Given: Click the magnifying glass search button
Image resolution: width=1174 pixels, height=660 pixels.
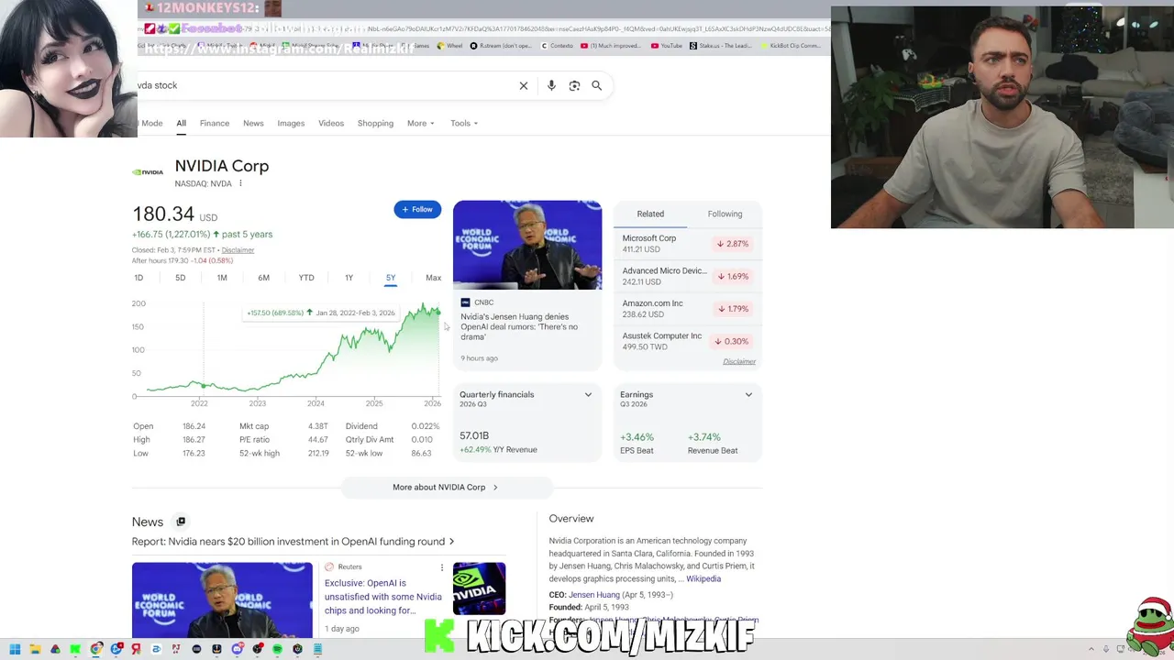Looking at the screenshot, I should [597, 85].
